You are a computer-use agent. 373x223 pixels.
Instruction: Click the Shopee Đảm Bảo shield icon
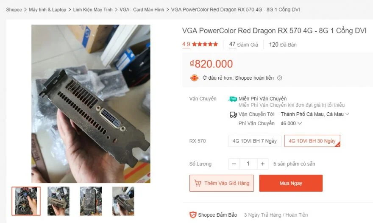(x=193, y=215)
